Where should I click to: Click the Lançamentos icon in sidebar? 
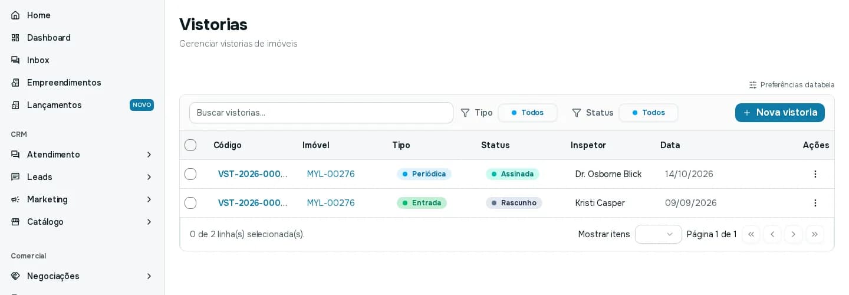coord(15,105)
